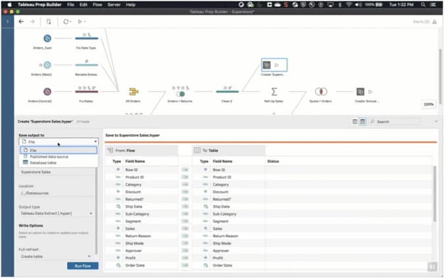Select the Roll Up Sales aggregate step
This screenshot has width=444, height=278.
click(x=274, y=91)
